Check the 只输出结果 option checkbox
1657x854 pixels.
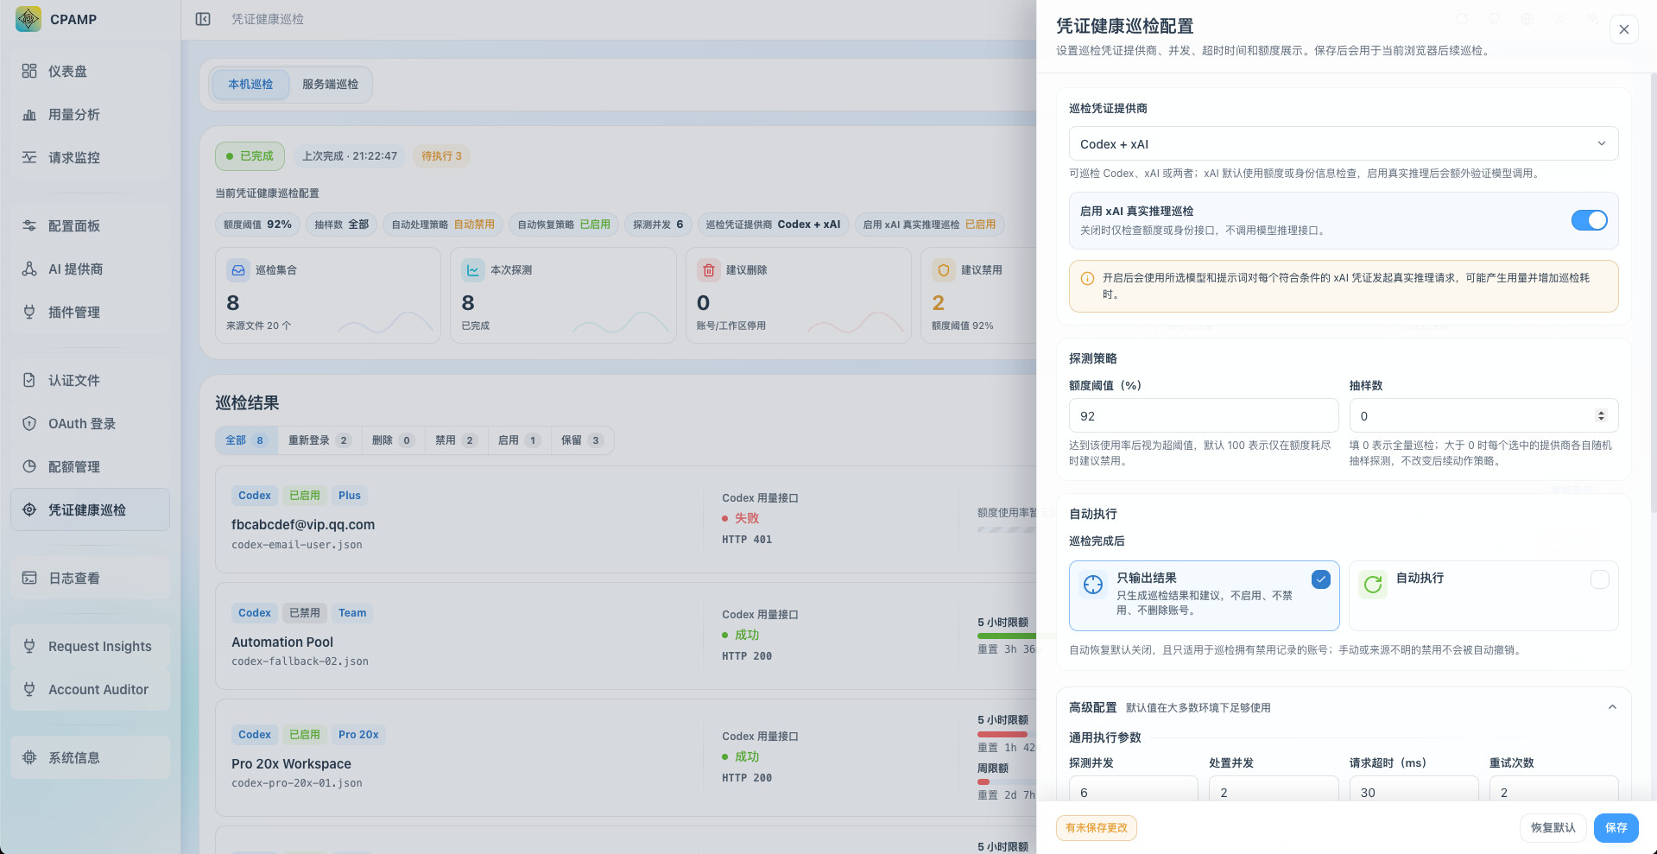(x=1321, y=579)
